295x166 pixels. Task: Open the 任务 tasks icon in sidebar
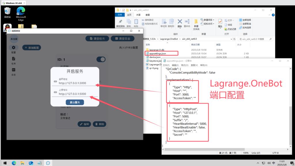14,60
